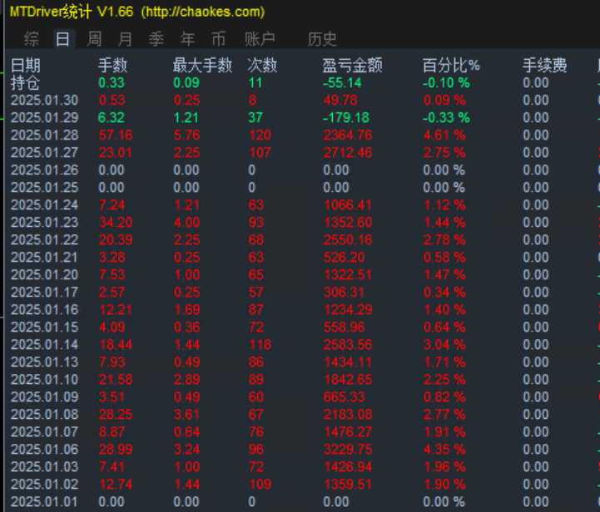Screen dimensions: 600x512
Task: Select the 2025.01.26 date row
Action: click(44, 170)
